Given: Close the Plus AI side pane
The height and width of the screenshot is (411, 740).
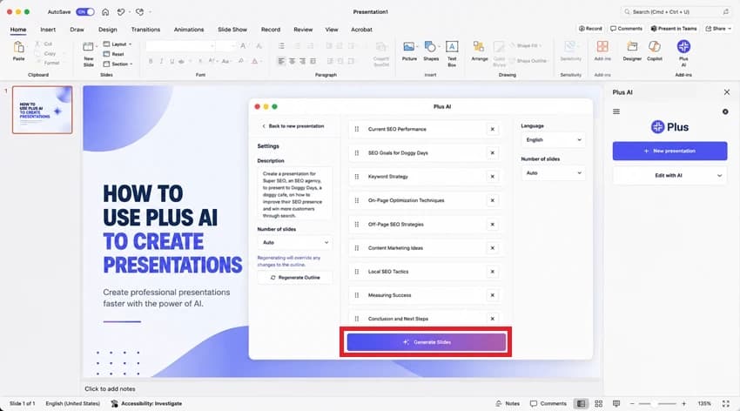Looking at the screenshot, I should 727,92.
